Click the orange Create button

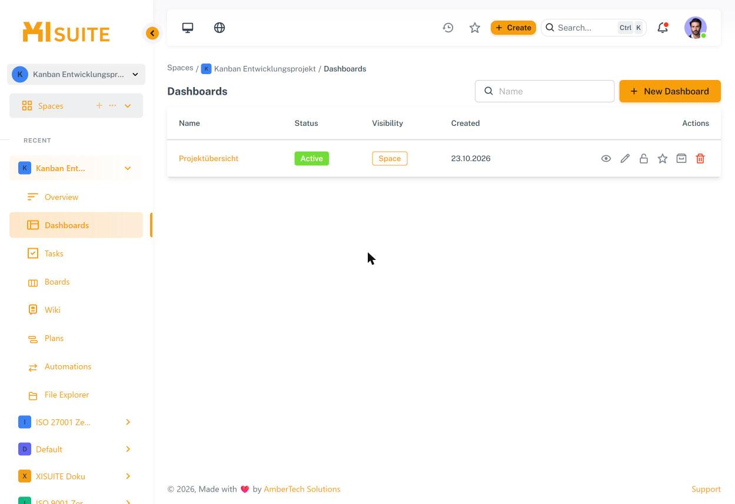513,28
